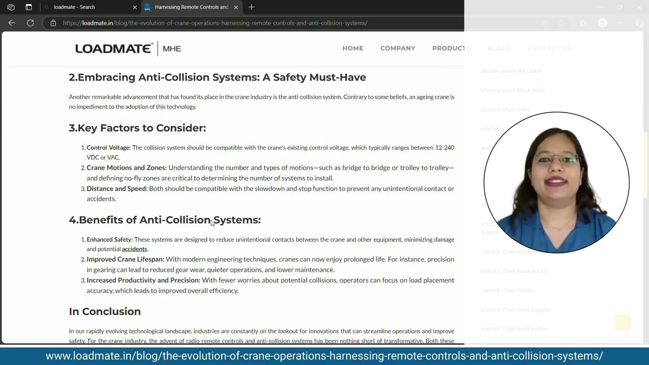Screen dimensions: 649x365
Task: Click the Crane Motions and Zones label
Action: point(127,168)
